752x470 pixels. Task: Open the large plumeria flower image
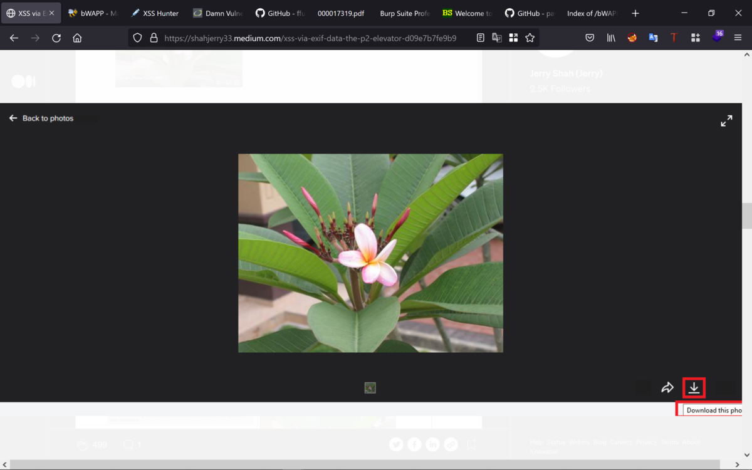[370, 253]
